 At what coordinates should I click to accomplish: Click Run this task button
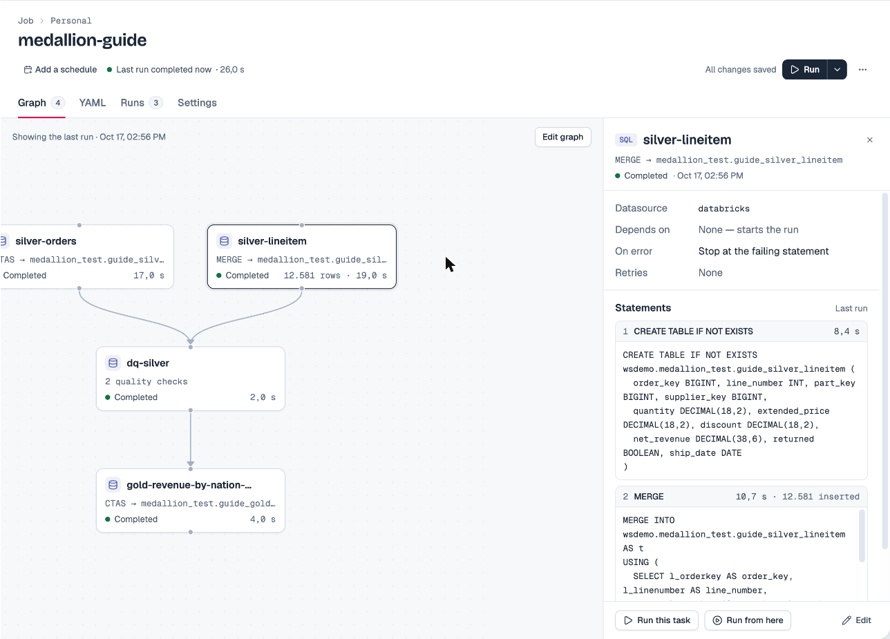(657, 620)
